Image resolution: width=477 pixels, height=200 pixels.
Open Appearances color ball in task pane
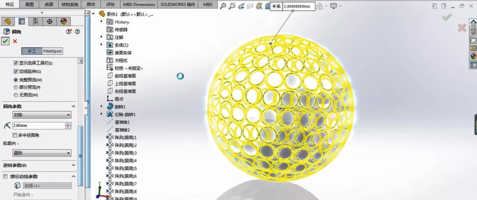(473, 56)
